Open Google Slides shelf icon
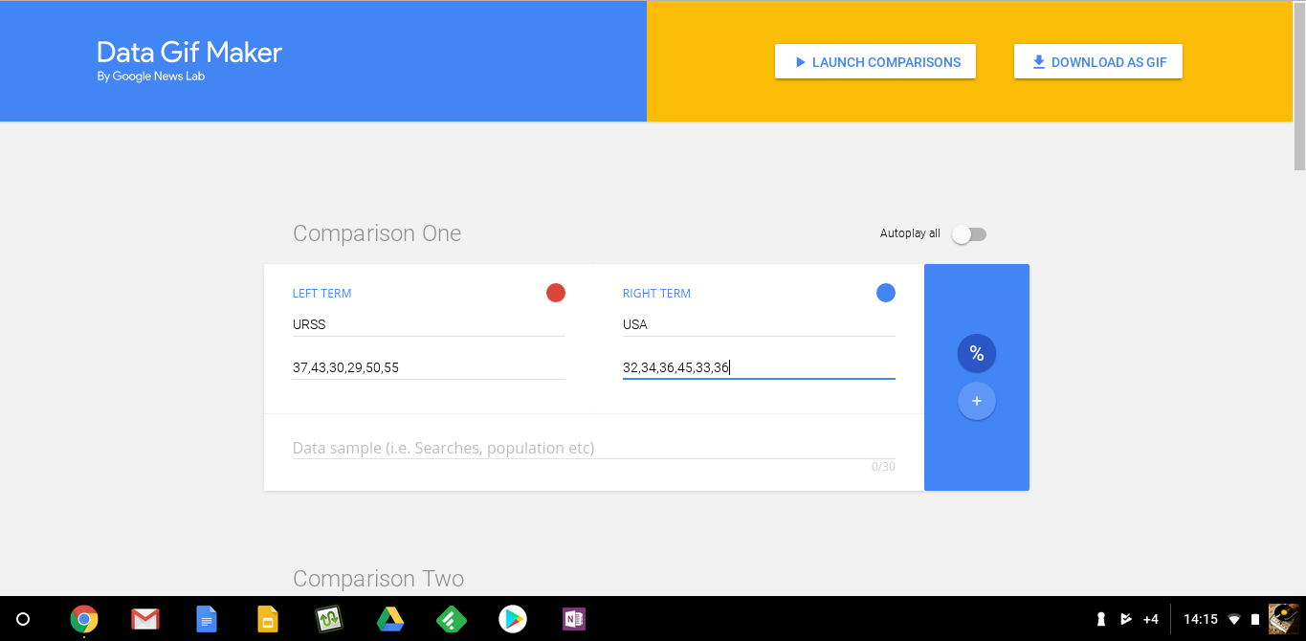1306x641 pixels. coord(268,619)
